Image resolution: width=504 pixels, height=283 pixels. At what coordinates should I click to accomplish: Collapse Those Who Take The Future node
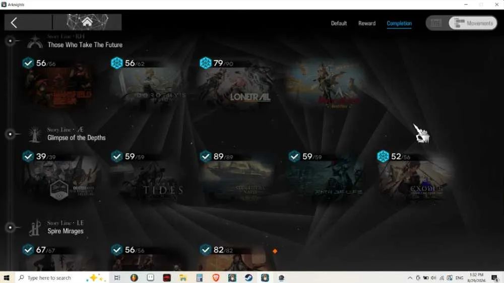coord(10,41)
